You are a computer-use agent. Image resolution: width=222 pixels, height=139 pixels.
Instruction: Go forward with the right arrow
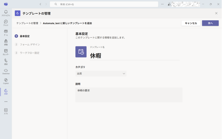click(46, 4)
